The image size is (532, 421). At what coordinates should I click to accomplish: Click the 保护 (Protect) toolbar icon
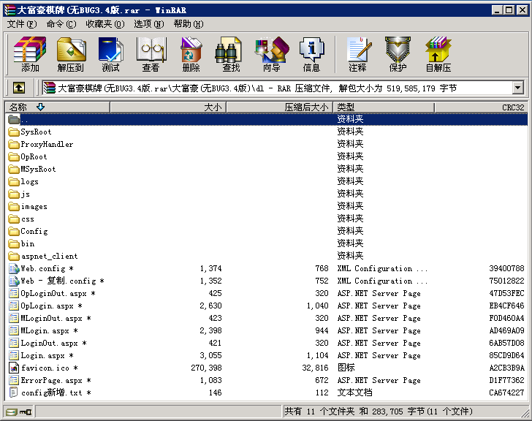pos(398,54)
